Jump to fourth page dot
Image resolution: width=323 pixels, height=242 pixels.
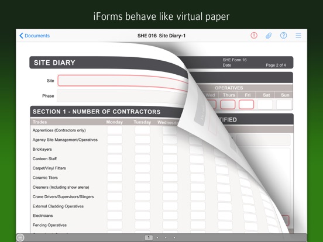coord(174,238)
